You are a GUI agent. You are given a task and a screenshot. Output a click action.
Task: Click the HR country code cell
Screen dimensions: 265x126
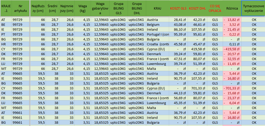click(6, 44)
